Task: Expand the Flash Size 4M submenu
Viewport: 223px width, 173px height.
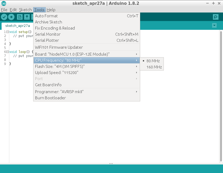Action: (x=87, y=67)
